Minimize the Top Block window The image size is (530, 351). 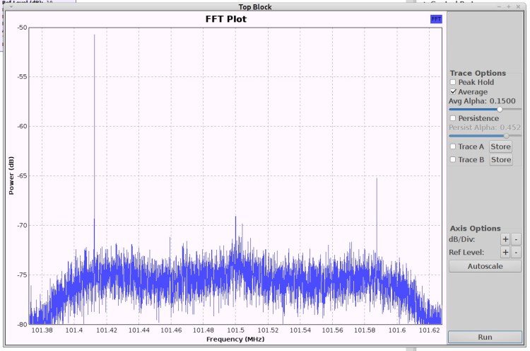pos(499,6)
